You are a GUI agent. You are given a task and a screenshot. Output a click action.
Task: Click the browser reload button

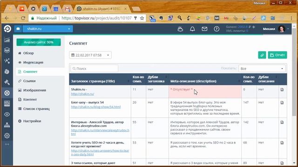(23, 18)
